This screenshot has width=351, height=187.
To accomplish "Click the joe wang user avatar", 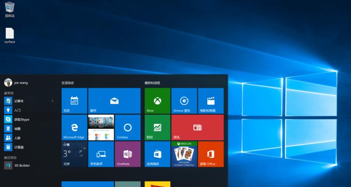I will [8, 83].
